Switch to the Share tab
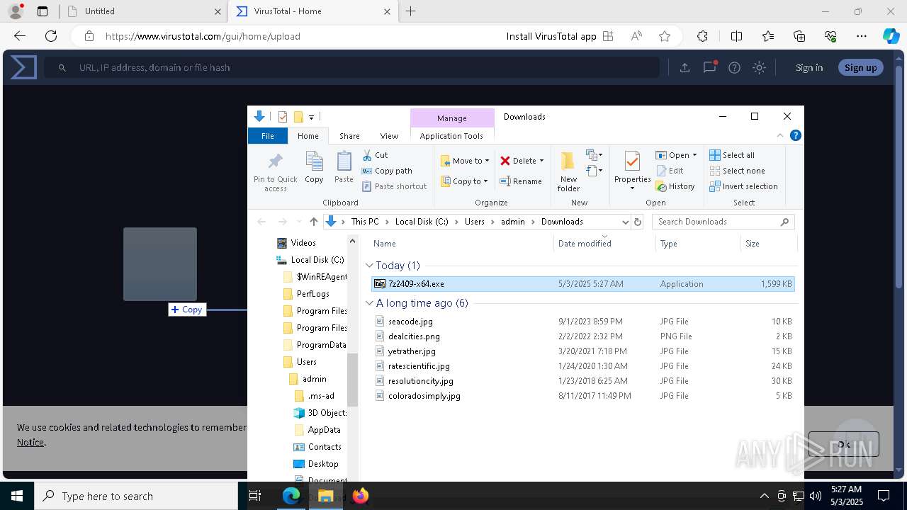Screen dimensions: 907x510 [349, 136]
